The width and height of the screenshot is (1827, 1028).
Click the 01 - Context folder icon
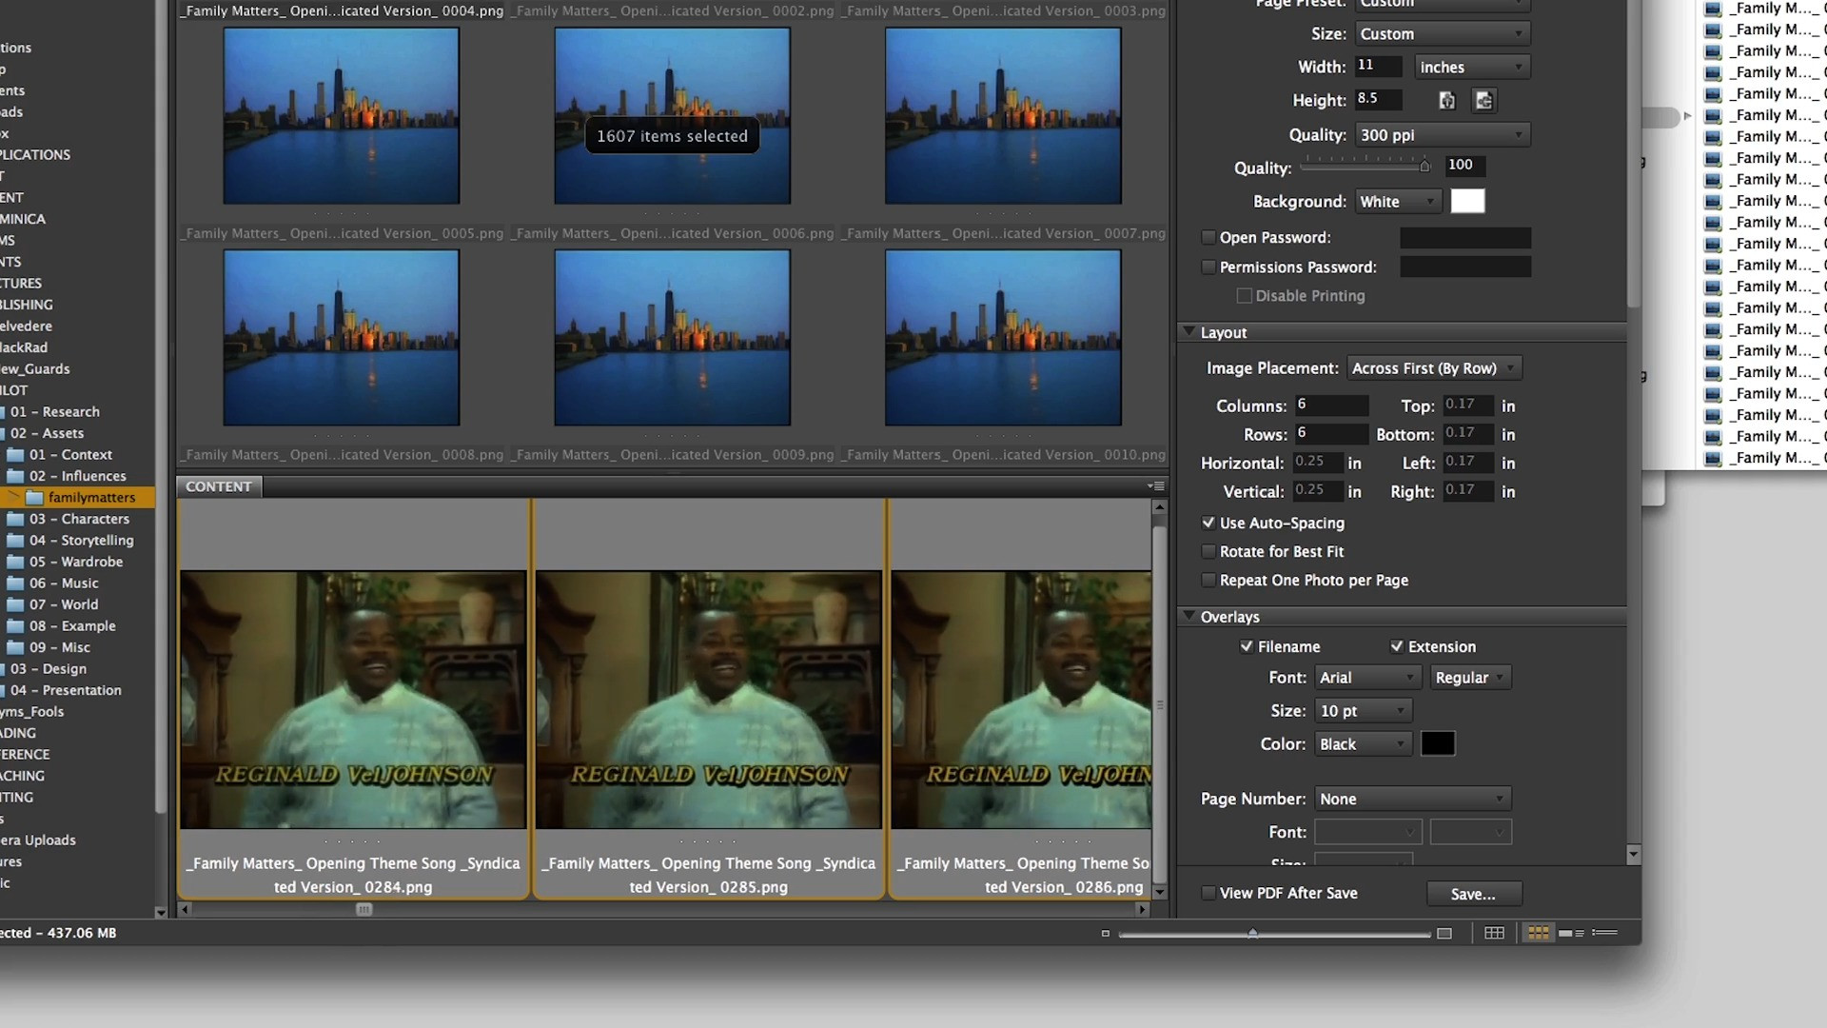tap(15, 455)
